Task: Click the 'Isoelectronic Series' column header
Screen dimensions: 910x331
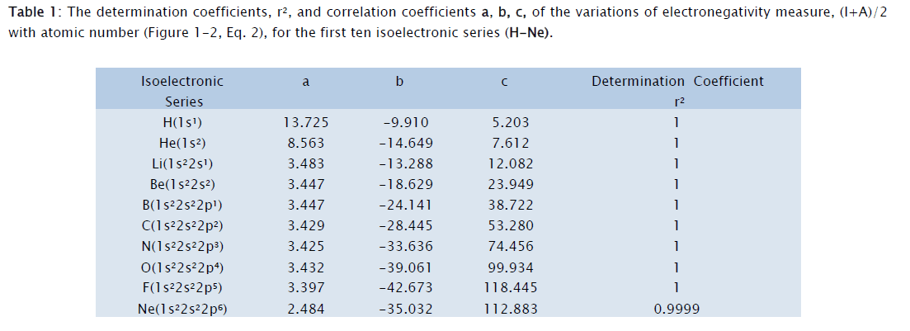Action: tap(182, 91)
